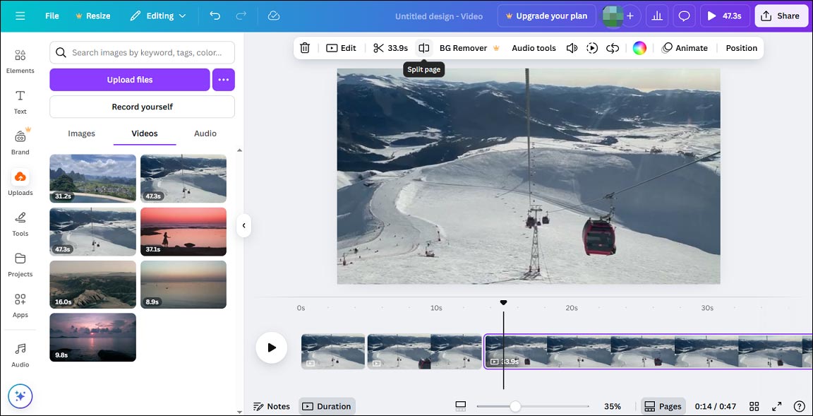
Task: Open the hamburger main menu
Action: pyautogui.click(x=20, y=16)
